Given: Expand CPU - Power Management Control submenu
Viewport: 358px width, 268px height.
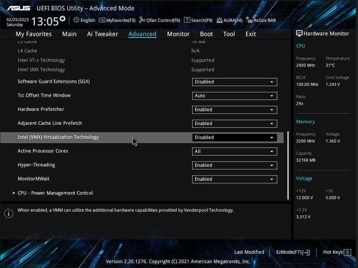Looking at the screenshot, I should click(55, 193).
